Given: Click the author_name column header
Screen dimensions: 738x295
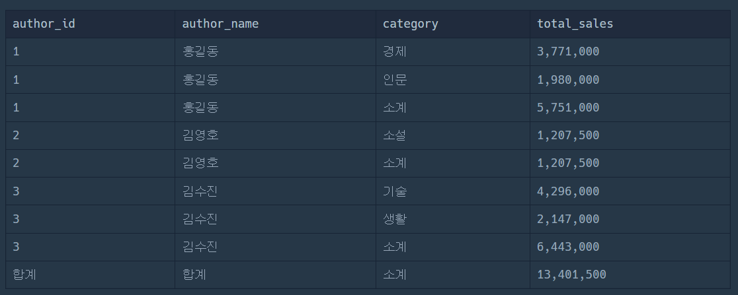Looking at the screenshot, I should tap(275, 24).
